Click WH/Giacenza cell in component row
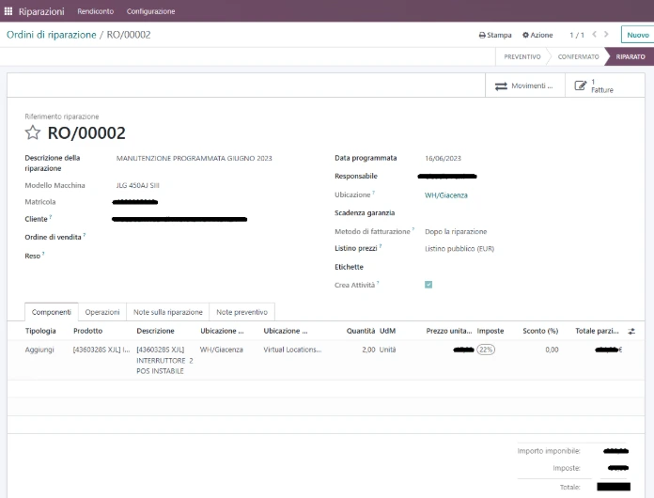The height and width of the screenshot is (498, 654). coord(221,350)
